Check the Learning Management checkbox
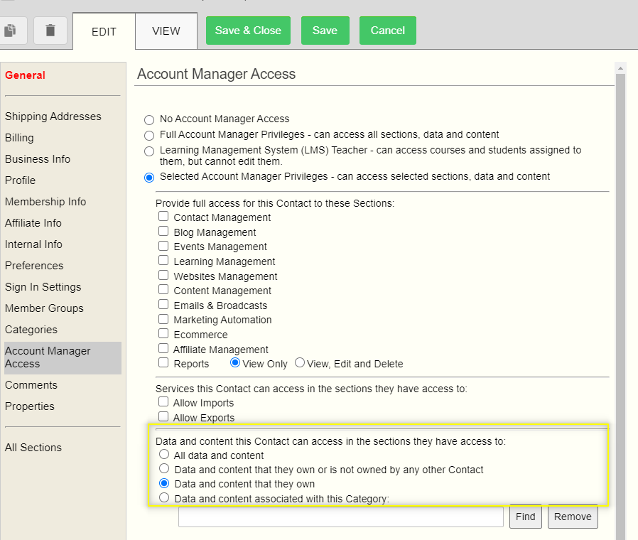The width and height of the screenshot is (638, 540). coord(163,260)
